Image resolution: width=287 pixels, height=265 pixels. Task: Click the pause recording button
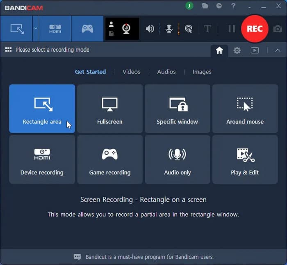click(x=232, y=29)
